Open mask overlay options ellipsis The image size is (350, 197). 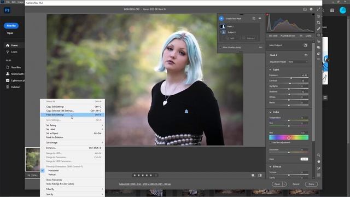pos(260,48)
